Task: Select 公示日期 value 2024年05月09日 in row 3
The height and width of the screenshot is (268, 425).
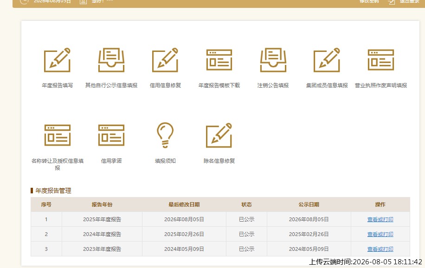Action: click(x=309, y=249)
